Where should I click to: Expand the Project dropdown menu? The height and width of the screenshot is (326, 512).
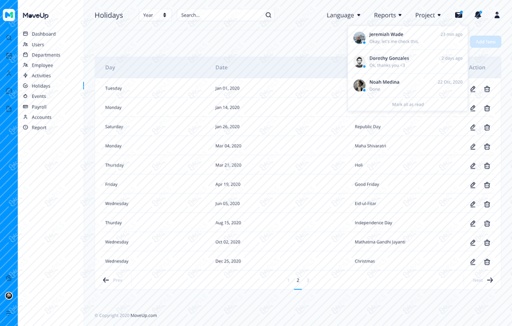[428, 15]
